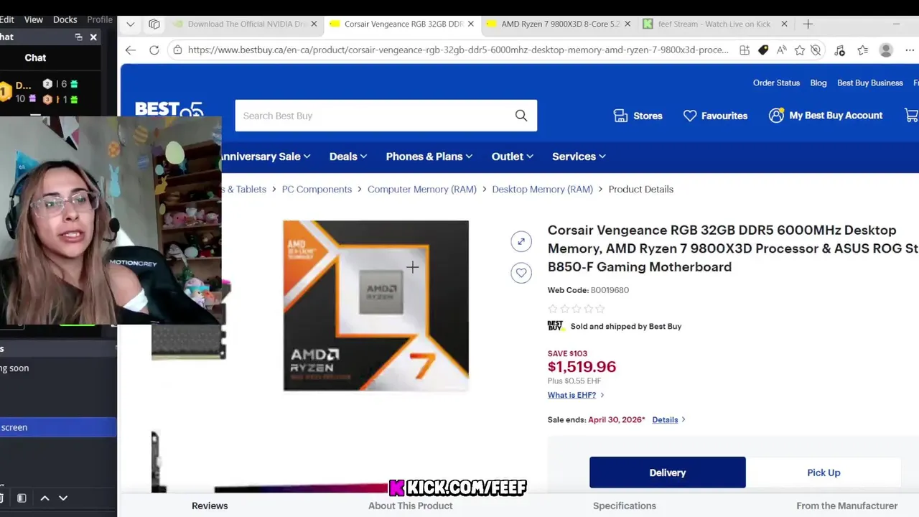
Task: Open the shopping cart icon
Action: 911,115
